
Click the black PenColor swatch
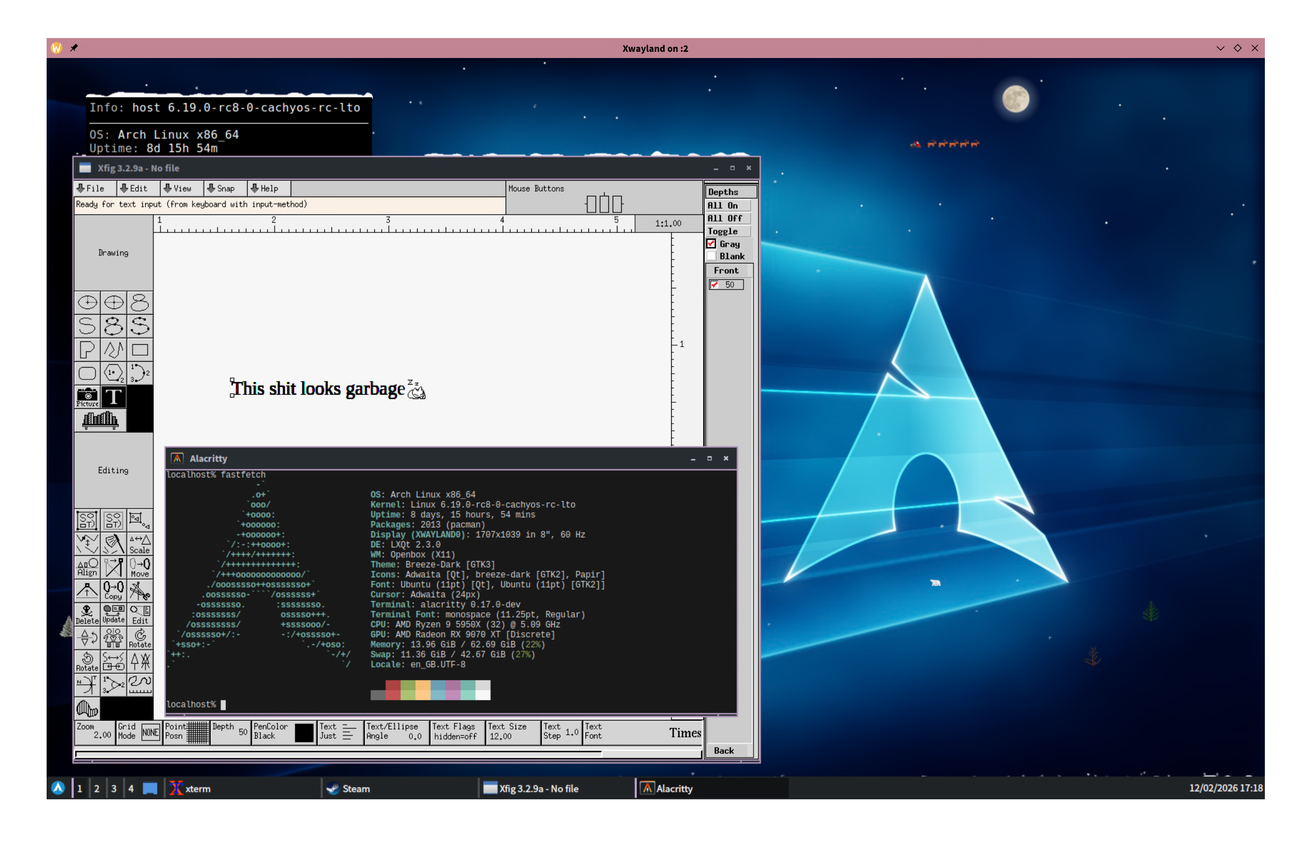303,732
